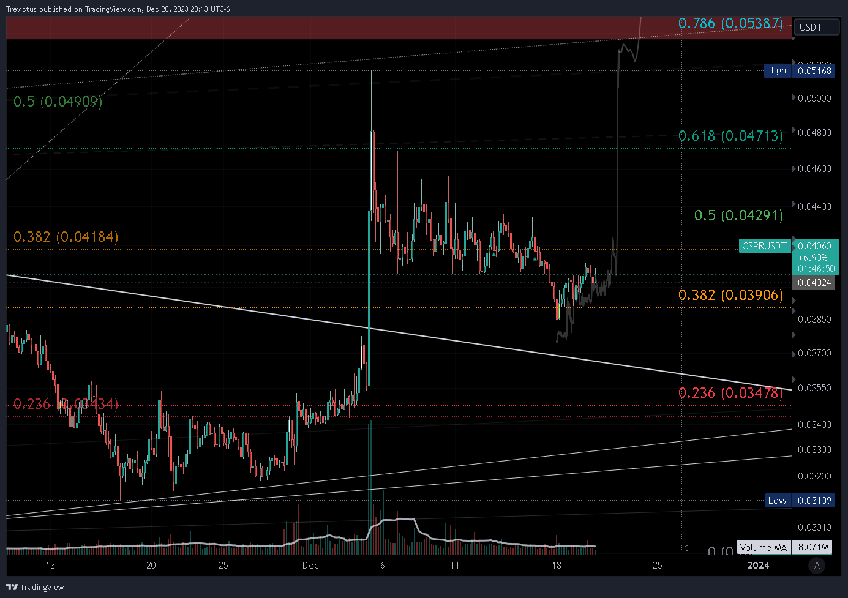This screenshot has width=848, height=598.
Task: Click the 0.04600 price axis tick
Action: pyautogui.click(x=814, y=169)
